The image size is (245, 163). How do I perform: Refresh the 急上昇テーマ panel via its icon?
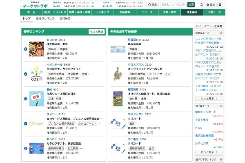click(x=221, y=106)
